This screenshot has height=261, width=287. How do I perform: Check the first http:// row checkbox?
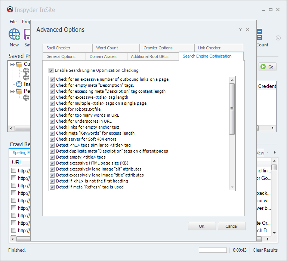13,171
